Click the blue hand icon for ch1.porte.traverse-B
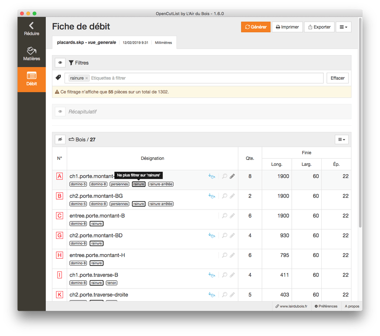 pos(212,275)
